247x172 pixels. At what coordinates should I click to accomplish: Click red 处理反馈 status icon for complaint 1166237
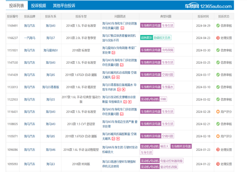click(218, 38)
